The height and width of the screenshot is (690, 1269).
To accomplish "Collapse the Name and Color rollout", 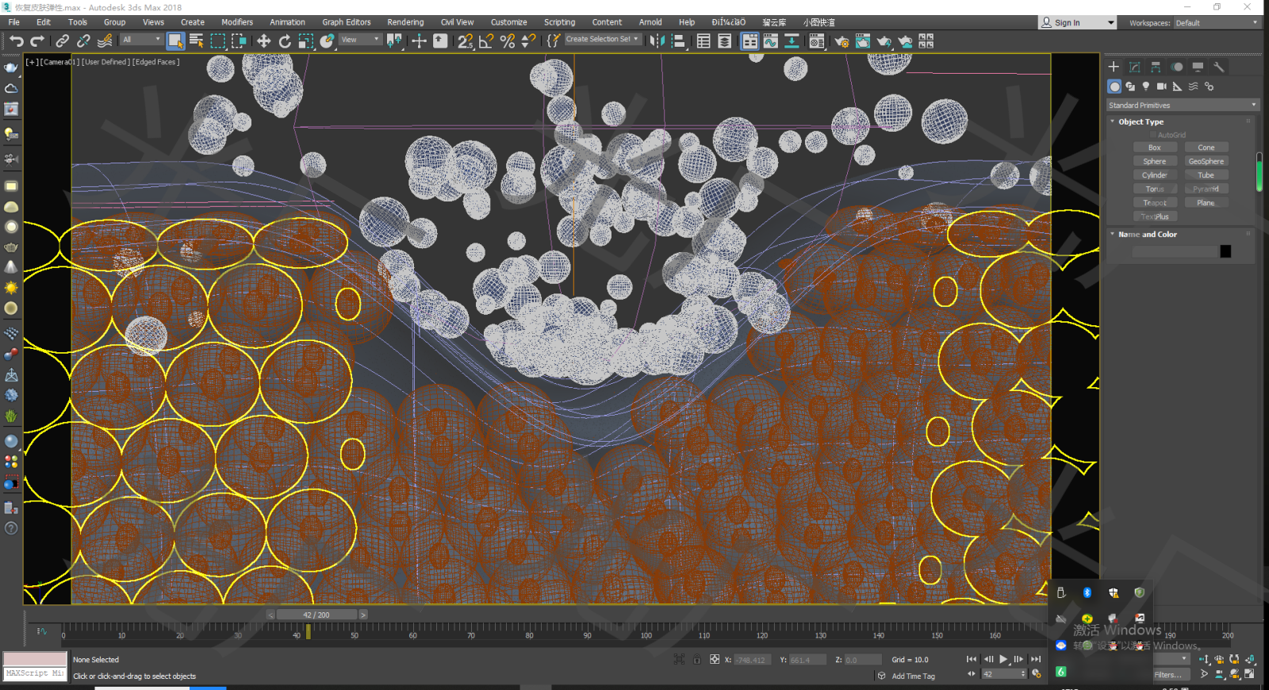I will pos(1148,235).
